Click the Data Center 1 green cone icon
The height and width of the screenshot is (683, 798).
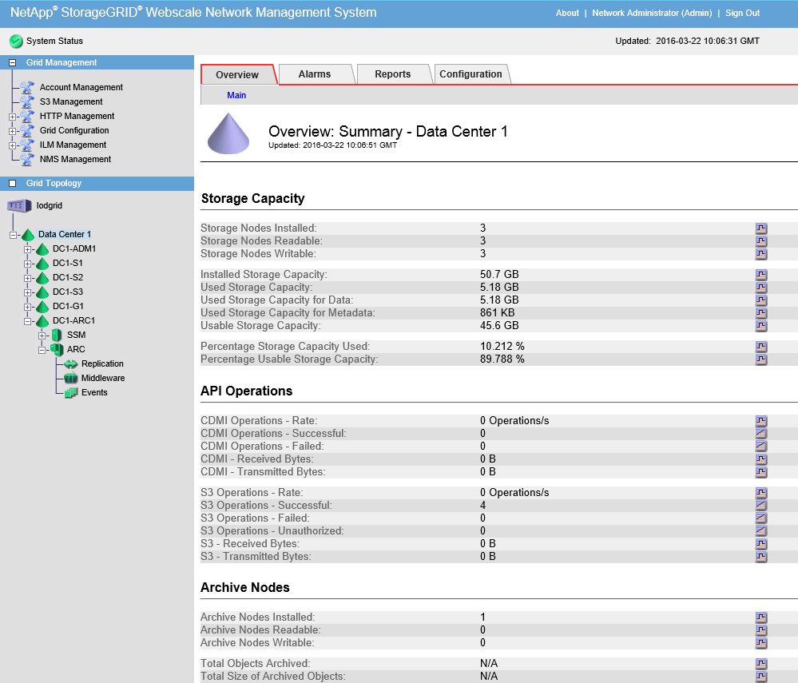click(x=28, y=235)
